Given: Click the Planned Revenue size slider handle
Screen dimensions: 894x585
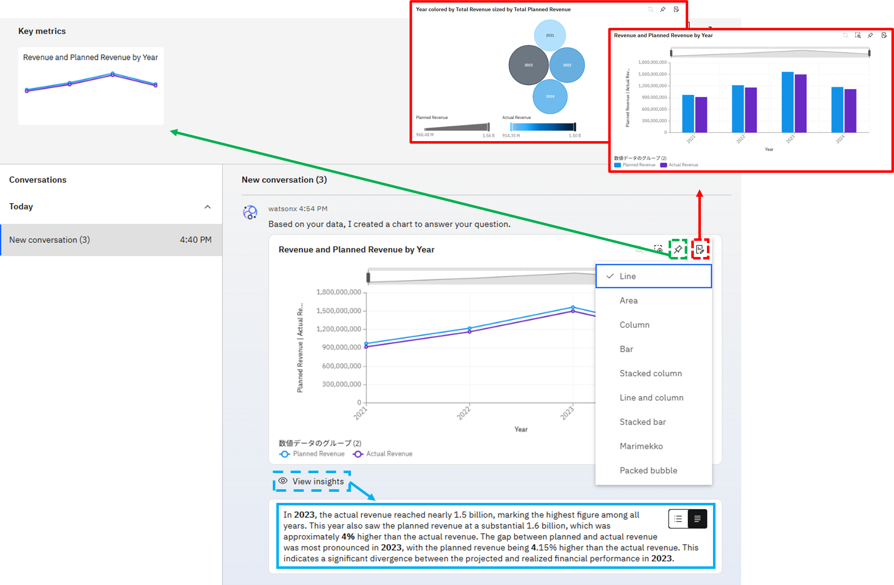Looking at the screenshot, I should [x=488, y=127].
